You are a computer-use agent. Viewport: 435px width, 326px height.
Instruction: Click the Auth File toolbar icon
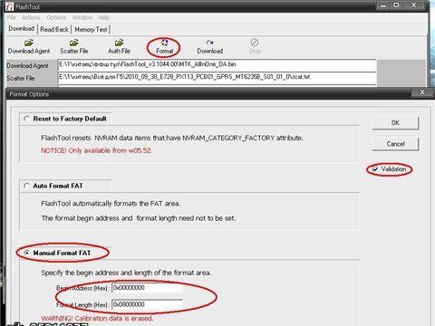pos(119,43)
